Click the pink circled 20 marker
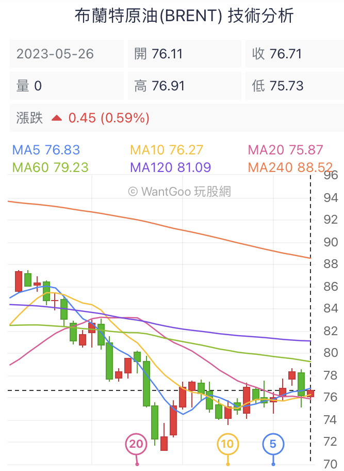 137,444
